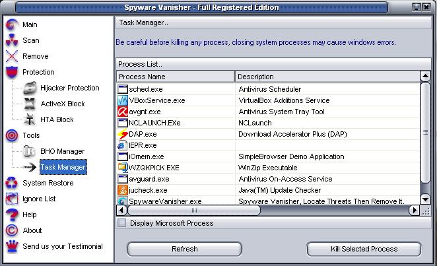Click vertical scrollbar down arrow

click(425, 199)
